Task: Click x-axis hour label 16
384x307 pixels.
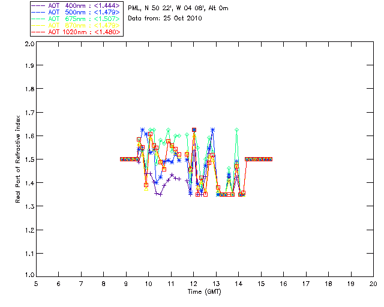Action: (284, 284)
